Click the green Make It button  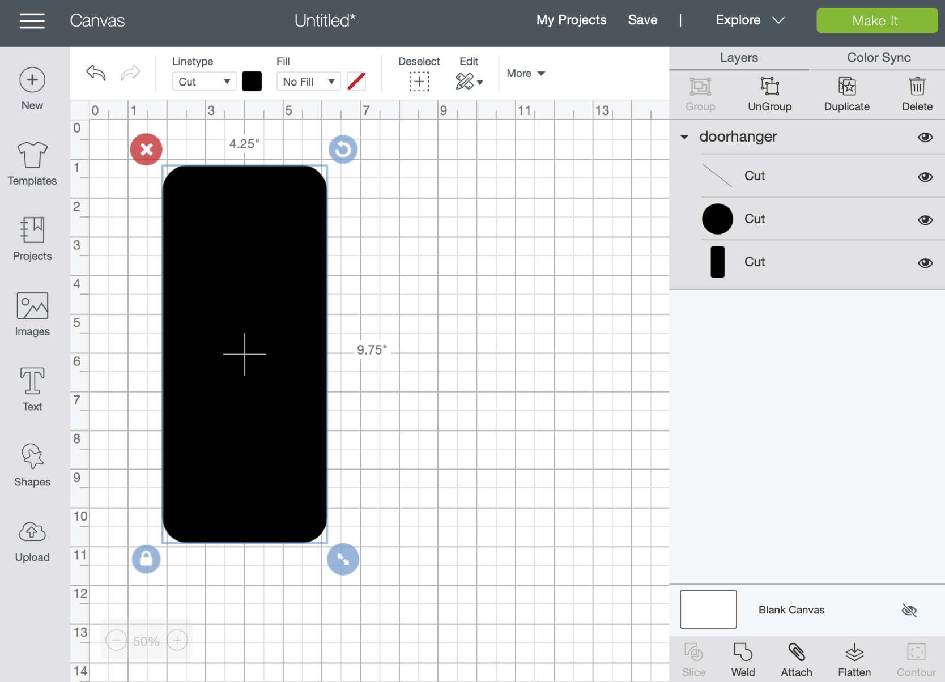click(876, 20)
